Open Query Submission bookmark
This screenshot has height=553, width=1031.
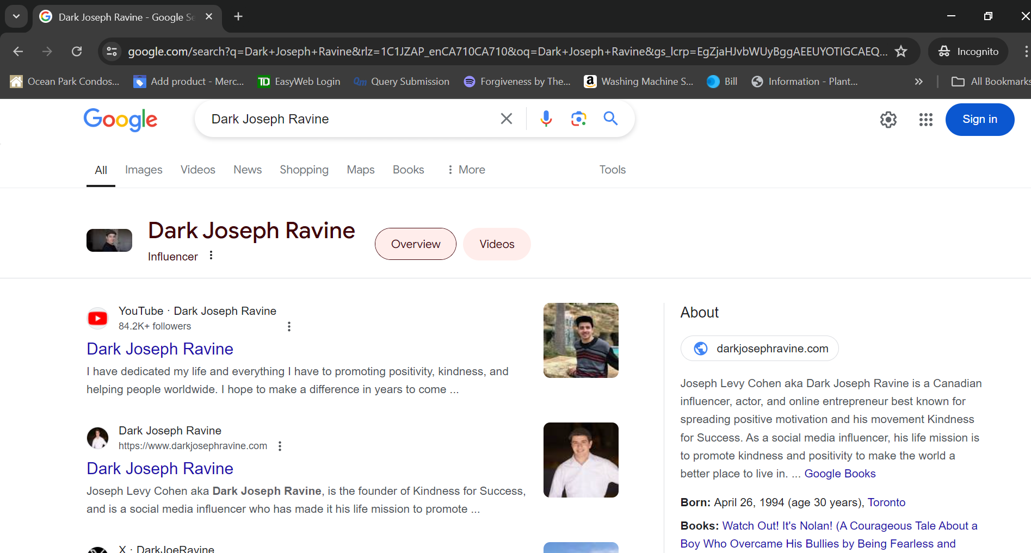pyautogui.click(x=402, y=82)
